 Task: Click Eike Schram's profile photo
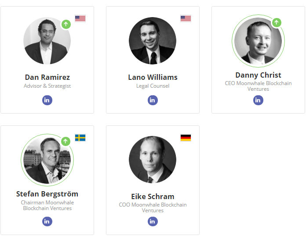click(153, 160)
